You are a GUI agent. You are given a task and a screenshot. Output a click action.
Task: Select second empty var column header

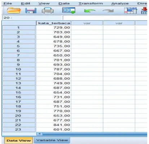coord(119,23)
